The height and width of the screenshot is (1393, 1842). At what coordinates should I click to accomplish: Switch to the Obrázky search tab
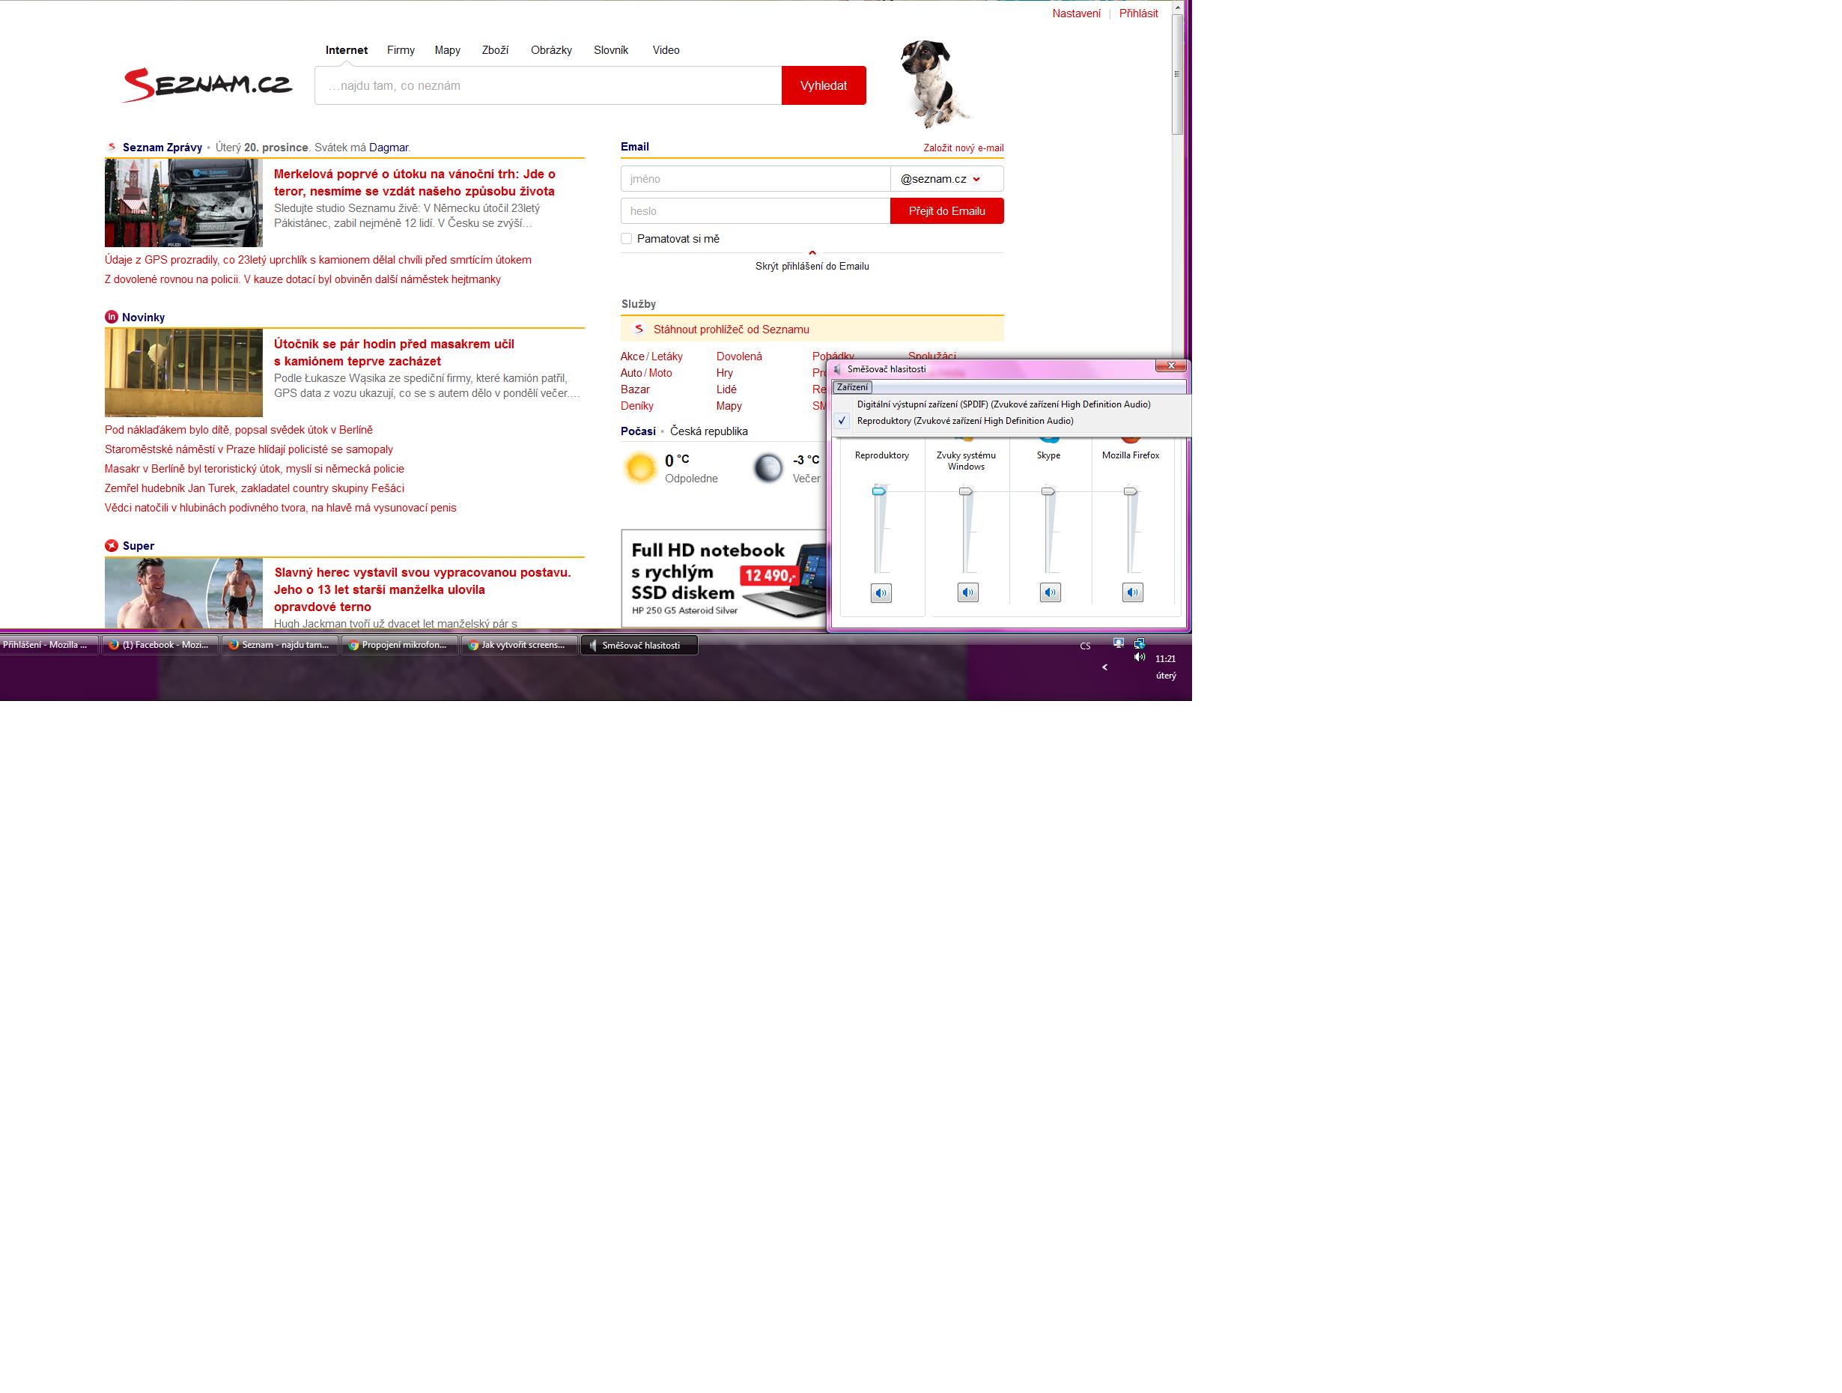pos(550,50)
